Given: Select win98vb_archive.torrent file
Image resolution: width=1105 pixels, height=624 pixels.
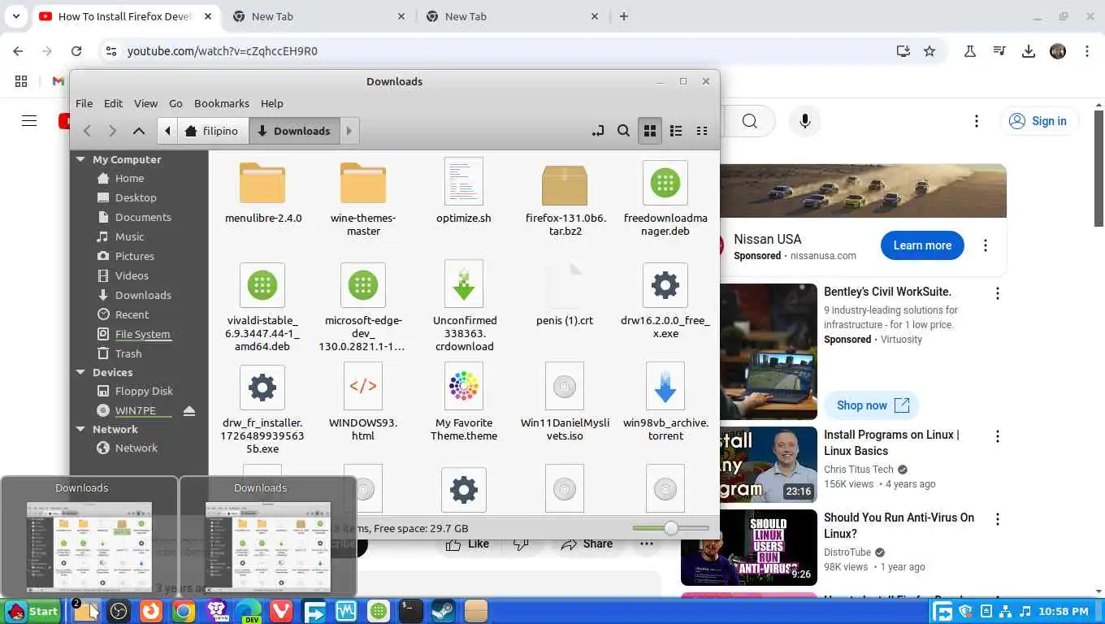Looking at the screenshot, I should pyautogui.click(x=665, y=403).
